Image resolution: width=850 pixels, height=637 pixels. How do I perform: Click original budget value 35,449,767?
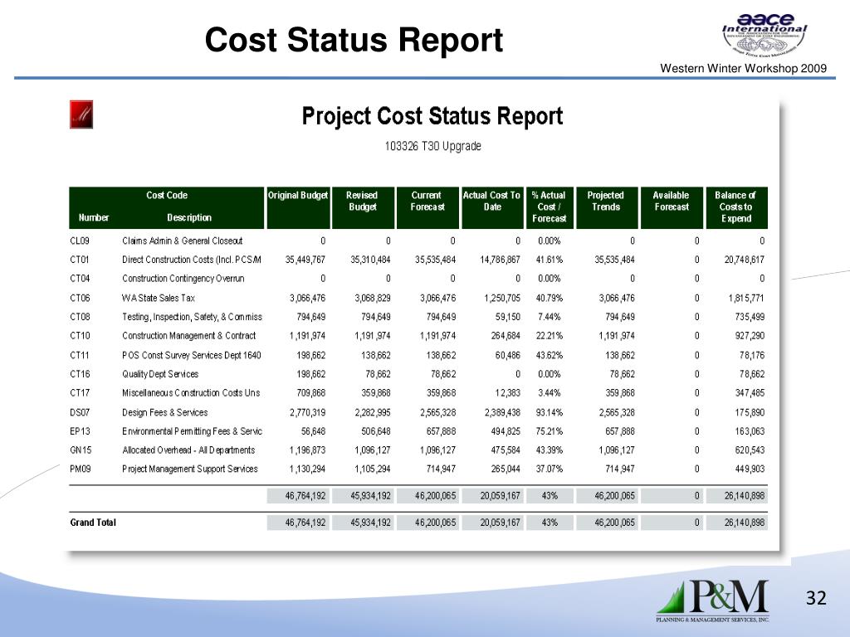(x=305, y=260)
